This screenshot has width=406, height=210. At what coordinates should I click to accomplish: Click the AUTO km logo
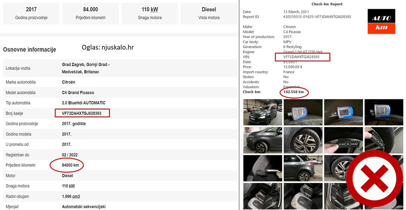point(381,21)
